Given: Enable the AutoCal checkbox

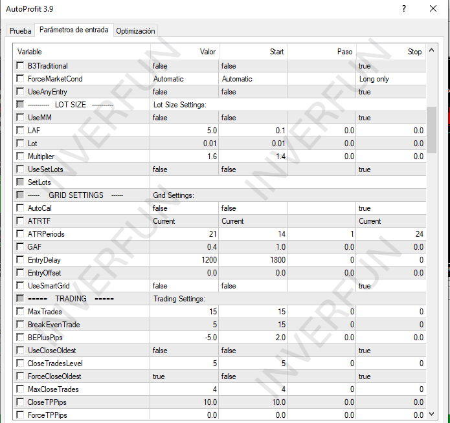Looking at the screenshot, I should (x=20, y=208).
